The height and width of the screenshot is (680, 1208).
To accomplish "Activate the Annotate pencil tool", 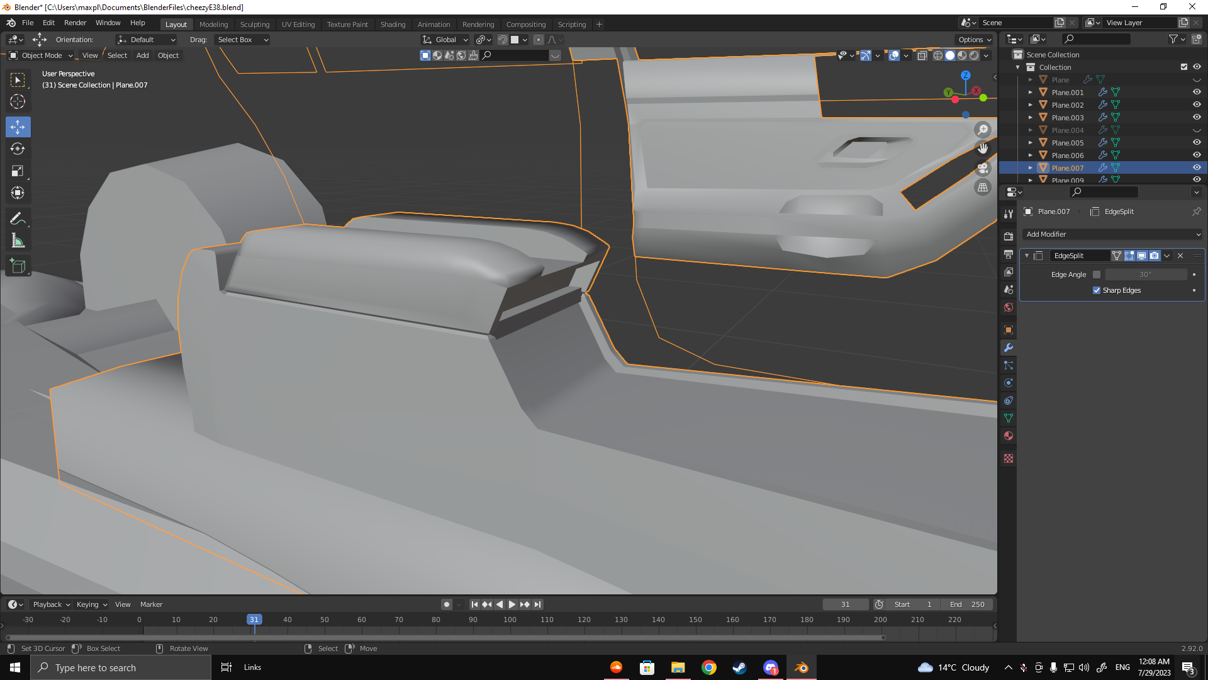I will [18, 218].
